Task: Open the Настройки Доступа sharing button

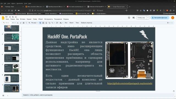Action: point(160,18)
